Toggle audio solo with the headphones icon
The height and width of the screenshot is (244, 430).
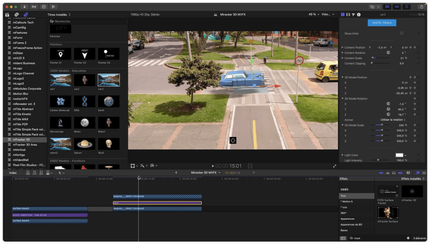tap(393, 172)
